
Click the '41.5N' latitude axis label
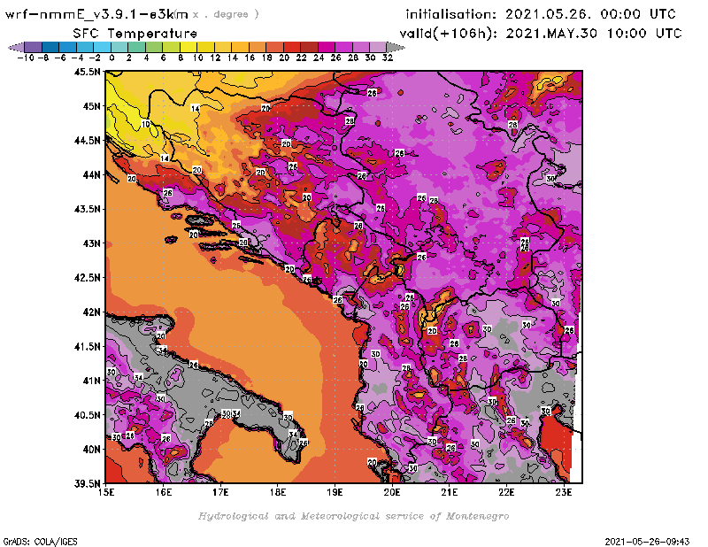(87, 346)
